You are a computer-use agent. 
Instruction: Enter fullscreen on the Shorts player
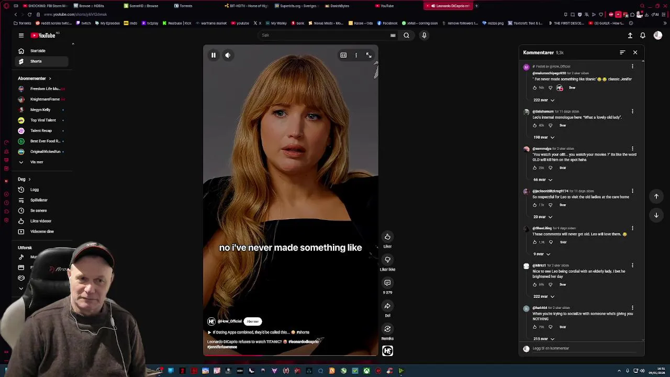pyautogui.click(x=368, y=55)
